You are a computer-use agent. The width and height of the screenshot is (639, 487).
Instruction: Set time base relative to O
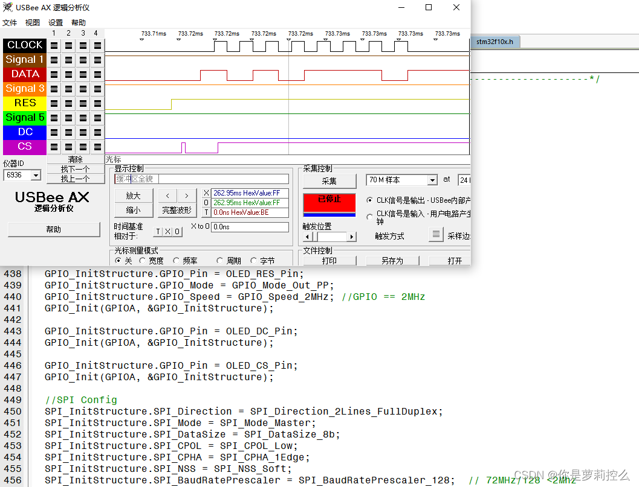pos(177,232)
